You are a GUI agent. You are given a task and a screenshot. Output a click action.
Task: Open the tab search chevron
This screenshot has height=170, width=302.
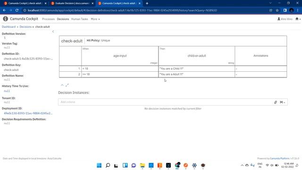pos(270,3)
